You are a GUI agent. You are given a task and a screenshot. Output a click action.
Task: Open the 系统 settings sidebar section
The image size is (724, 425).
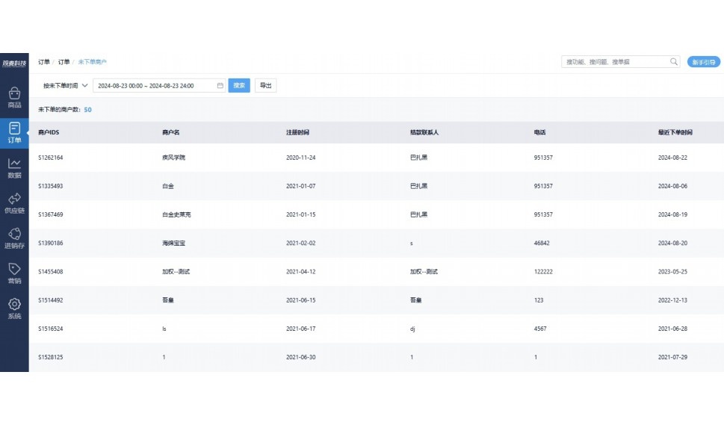(14, 308)
